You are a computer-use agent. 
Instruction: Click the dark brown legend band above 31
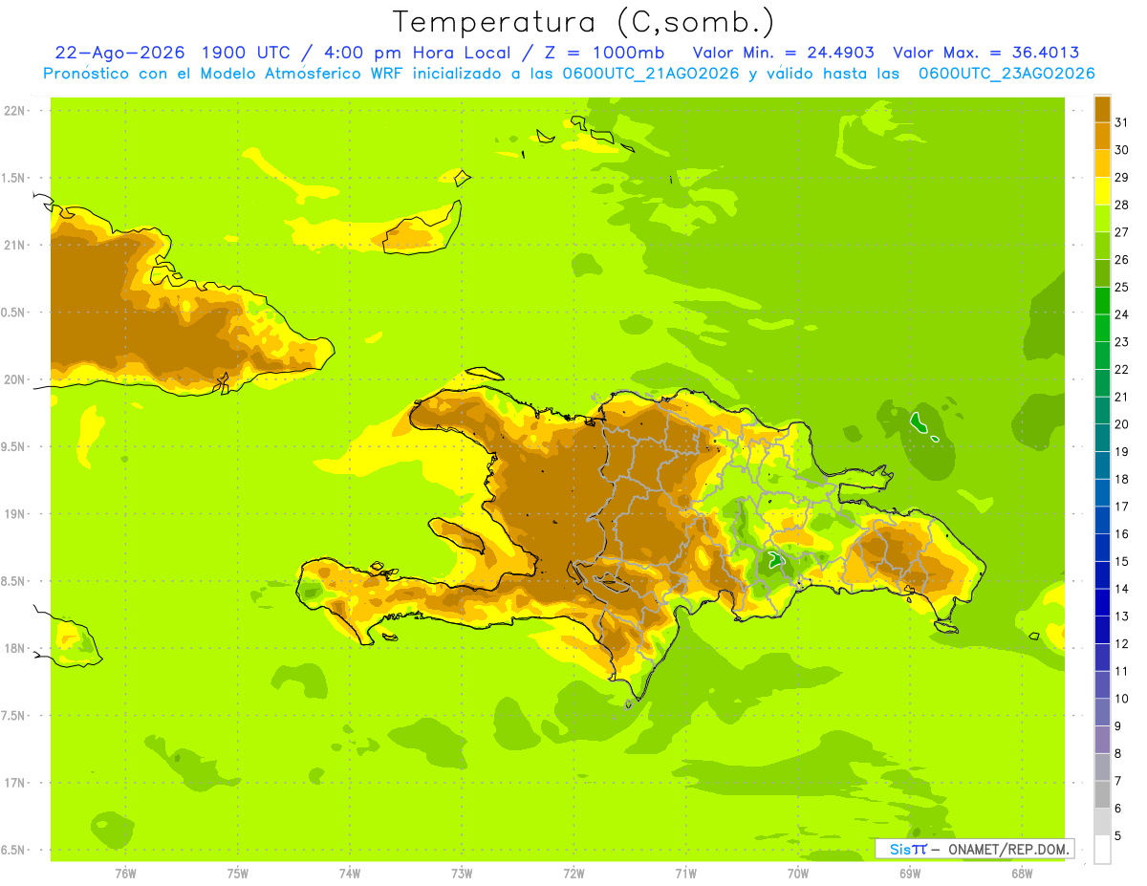pos(1102,110)
